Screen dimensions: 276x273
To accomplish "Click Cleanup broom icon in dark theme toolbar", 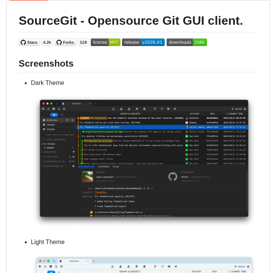I will point(175,109).
